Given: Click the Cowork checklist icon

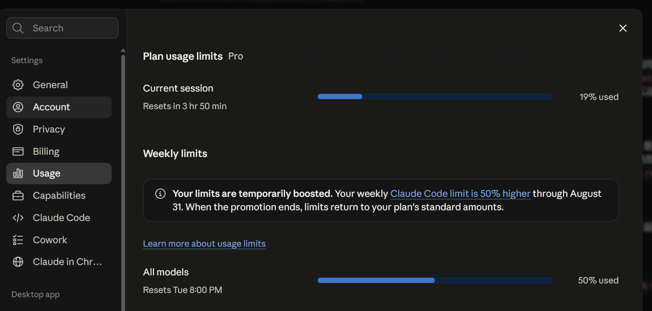Looking at the screenshot, I should pos(18,240).
